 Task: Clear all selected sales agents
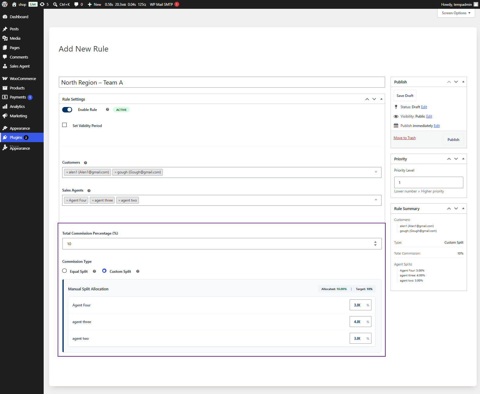376,200
